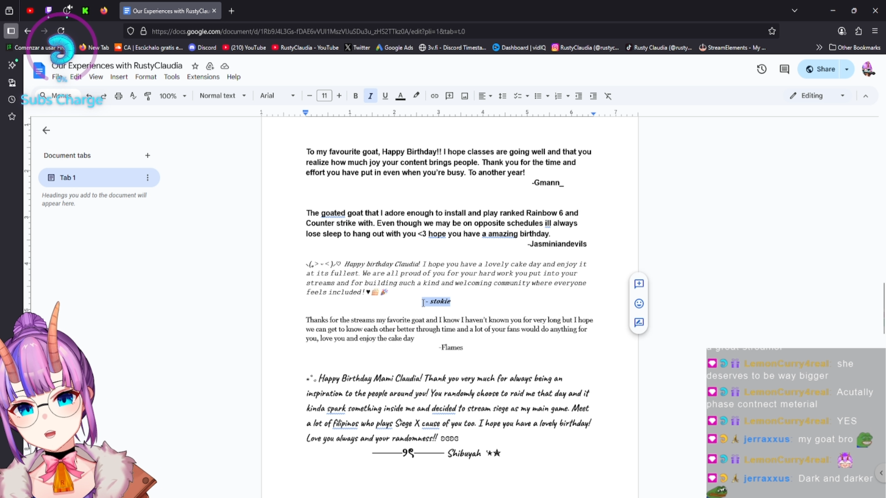
Task: Check cloud save status icon
Action: (225, 66)
